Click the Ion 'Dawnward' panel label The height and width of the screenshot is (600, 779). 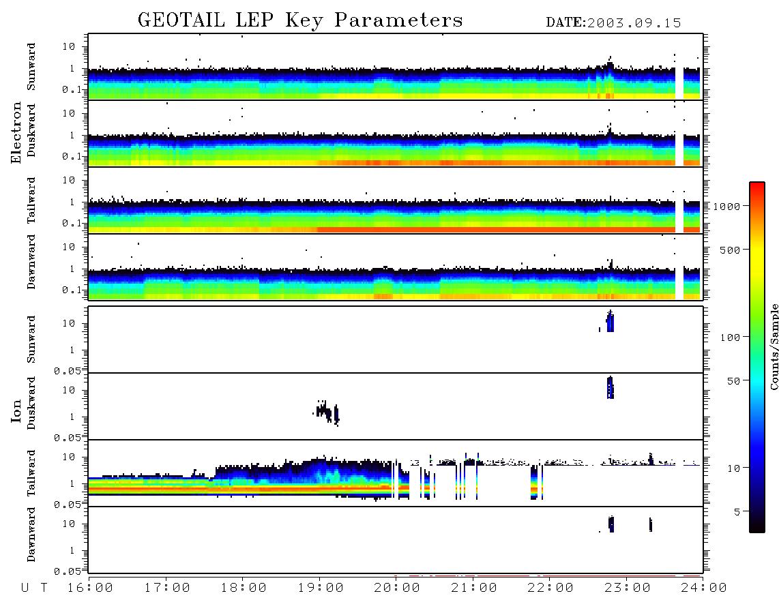tap(31, 535)
